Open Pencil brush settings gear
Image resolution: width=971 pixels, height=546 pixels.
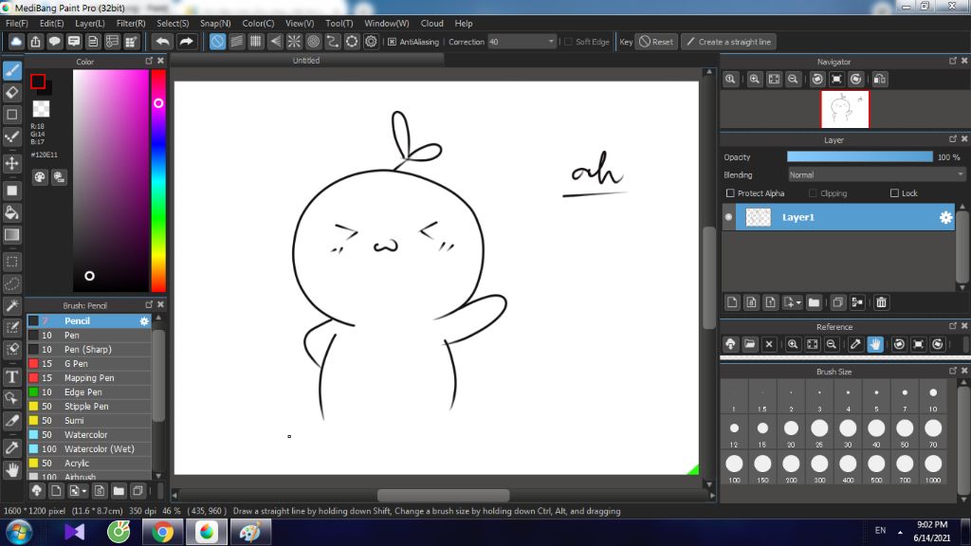point(144,320)
